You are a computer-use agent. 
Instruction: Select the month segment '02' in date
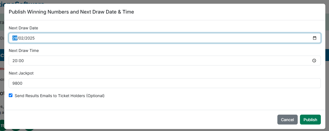point(21,38)
